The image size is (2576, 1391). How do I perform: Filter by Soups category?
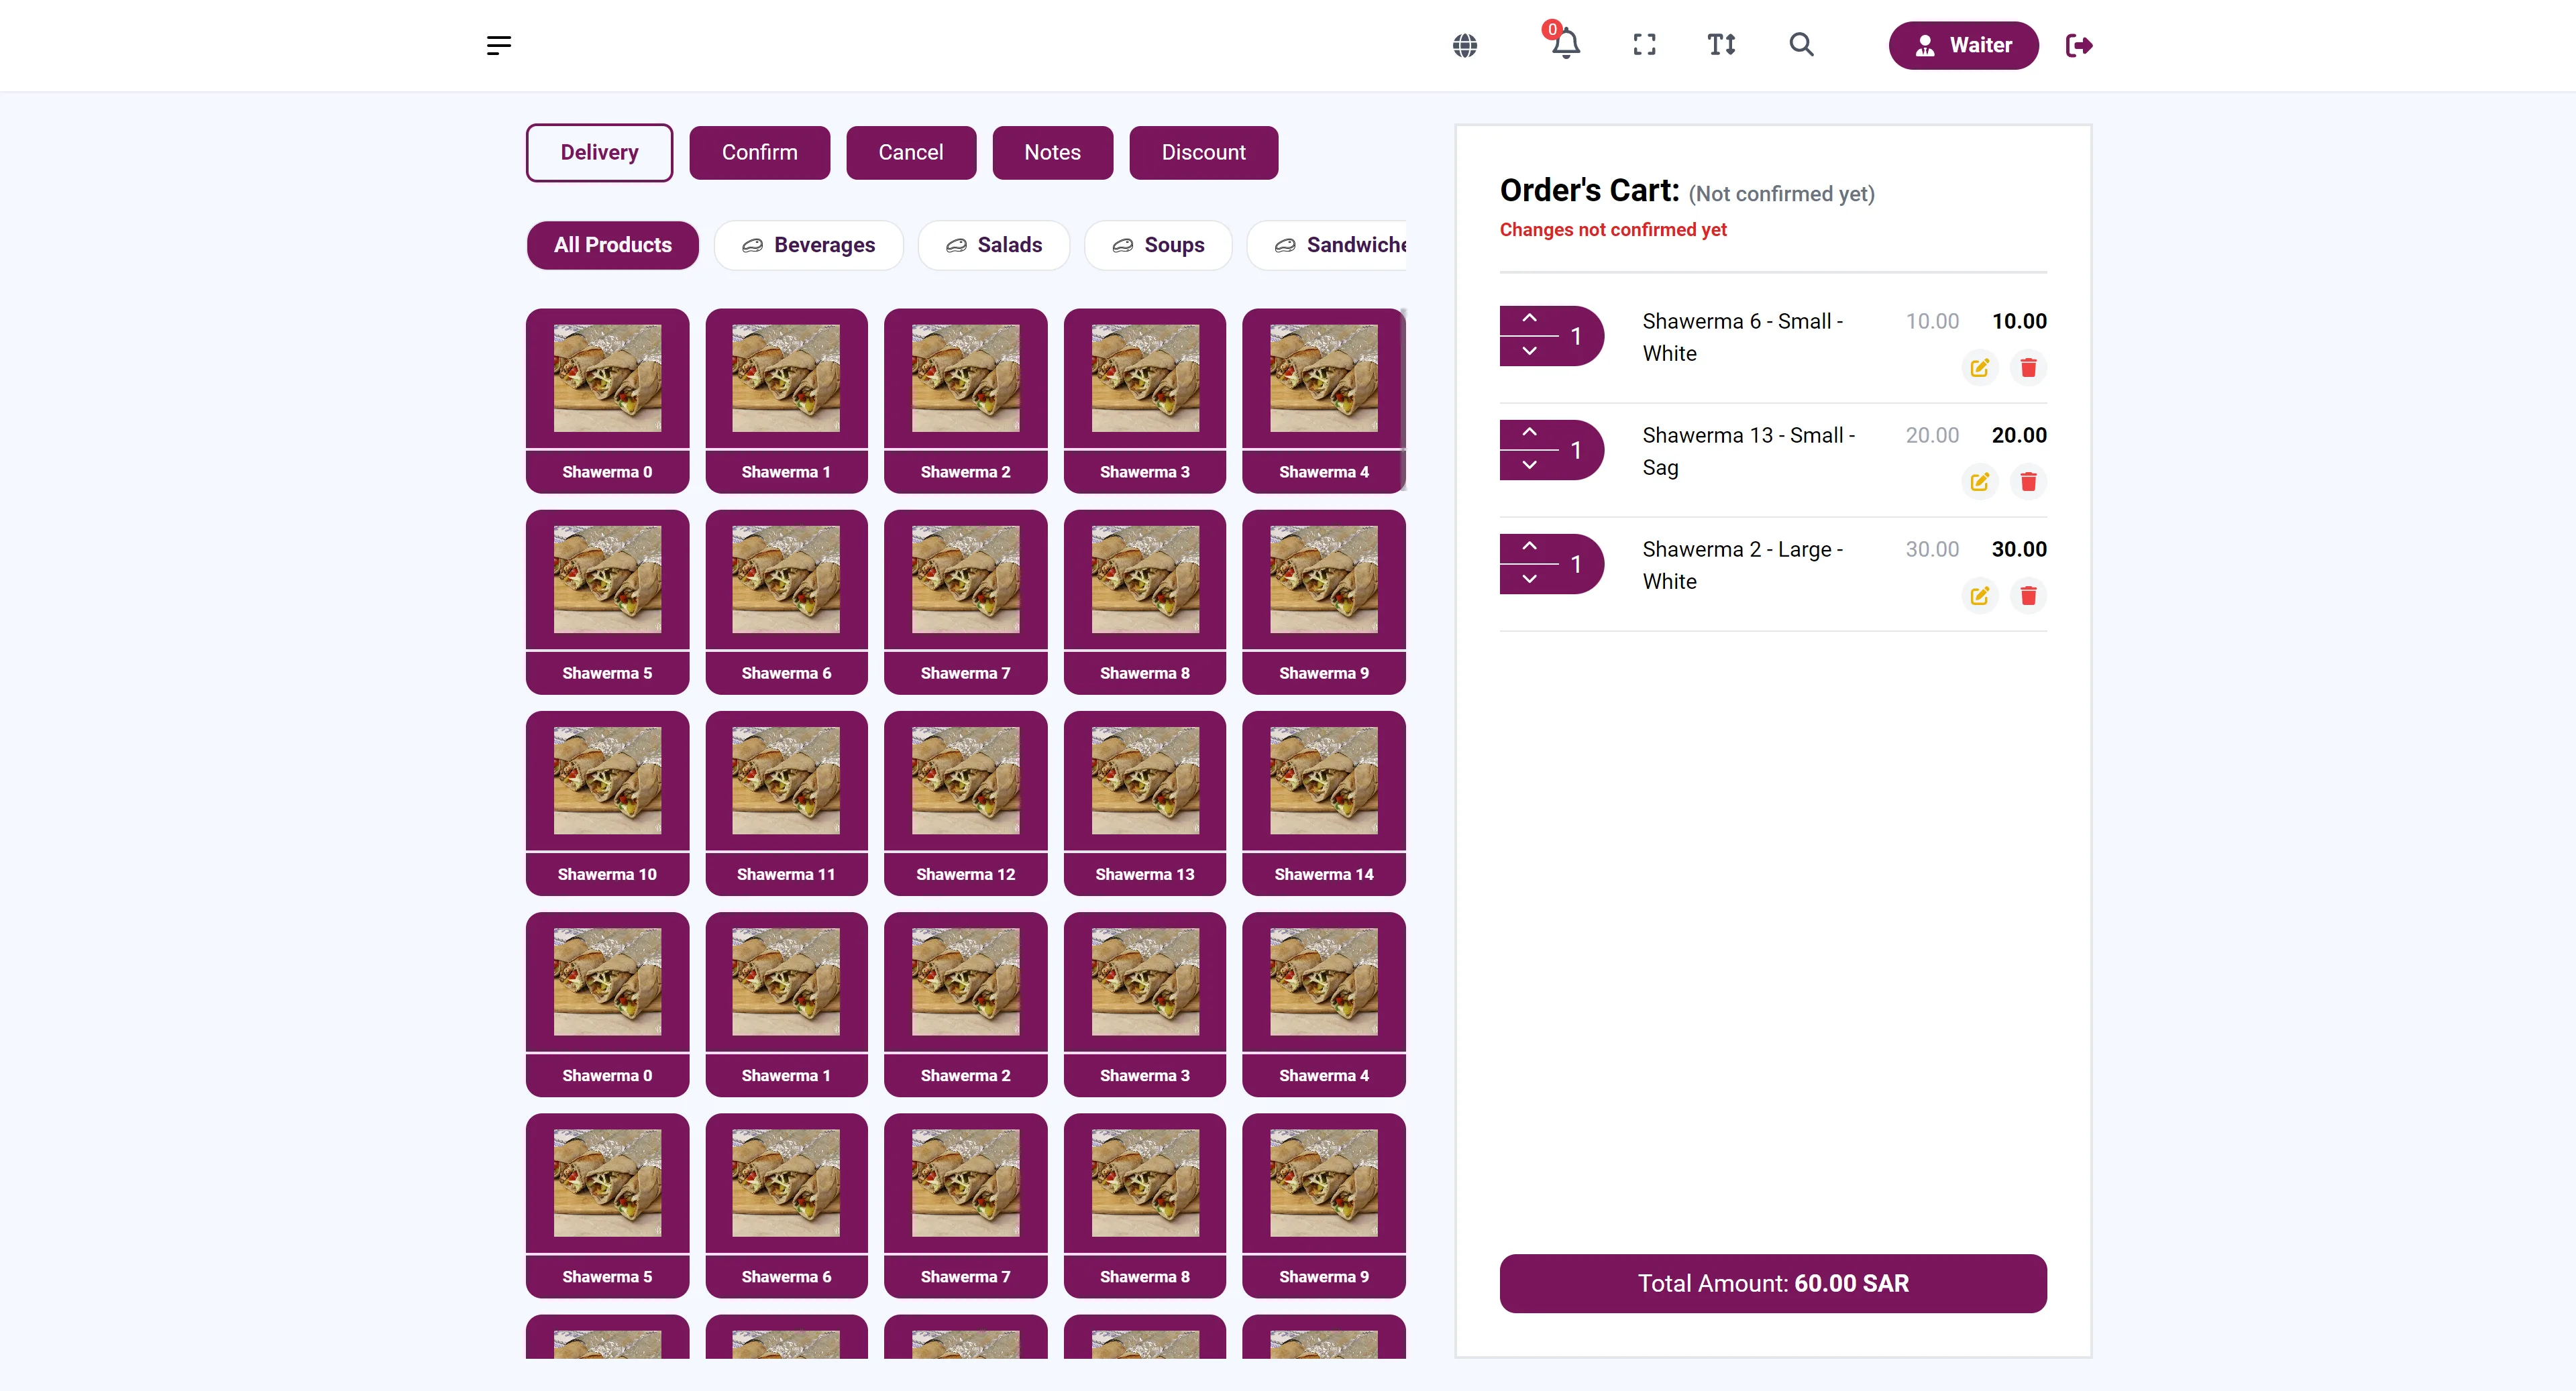(1158, 245)
